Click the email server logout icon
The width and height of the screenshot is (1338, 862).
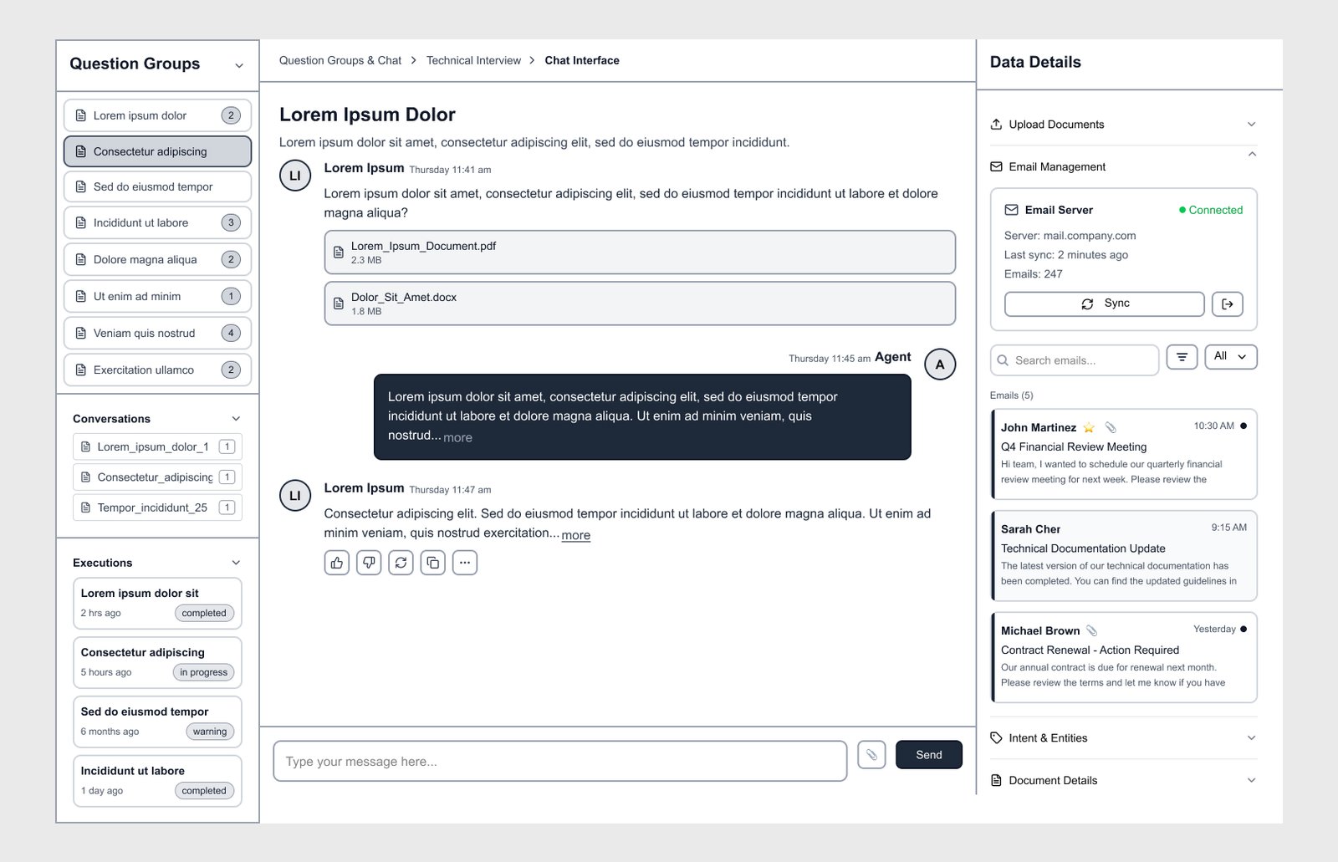1227,304
